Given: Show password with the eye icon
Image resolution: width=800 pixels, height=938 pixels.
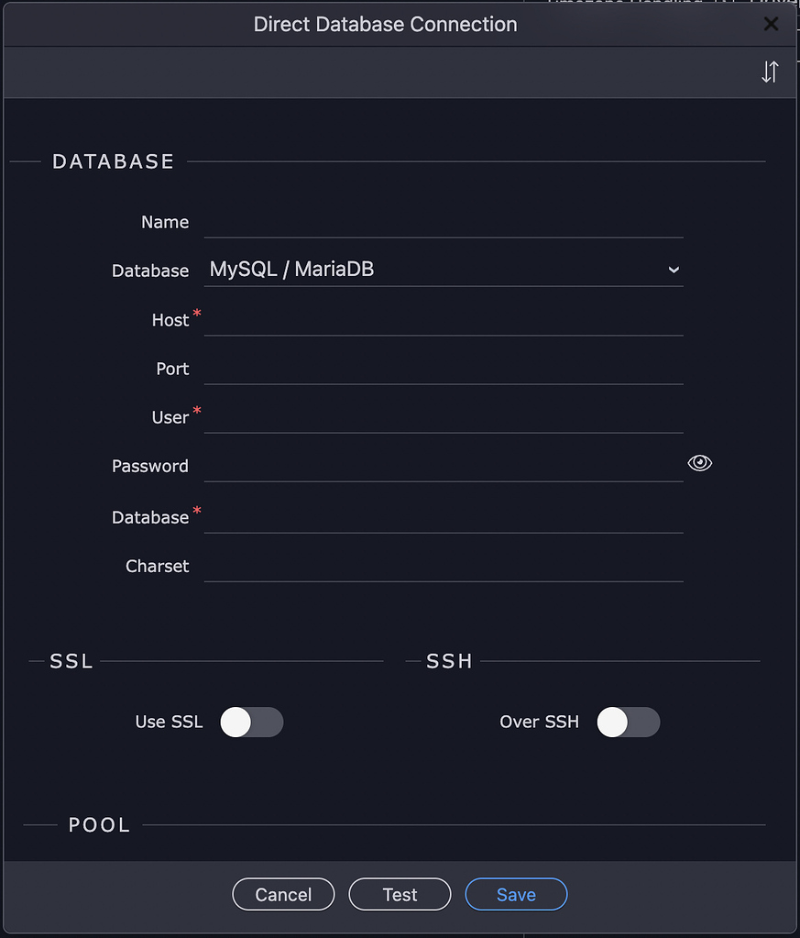Looking at the screenshot, I should 699,463.
